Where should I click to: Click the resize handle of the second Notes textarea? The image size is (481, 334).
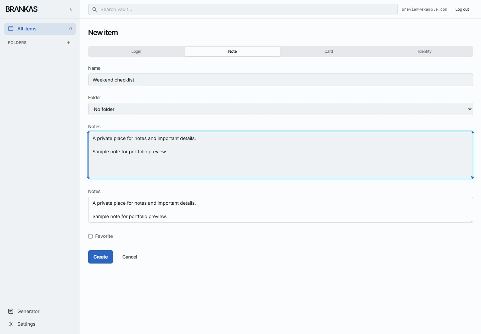[471, 220]
